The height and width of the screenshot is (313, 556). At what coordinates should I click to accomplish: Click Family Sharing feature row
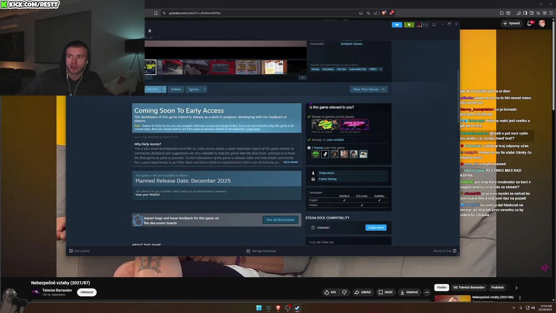pyautogui.click(x=349, y=179)
